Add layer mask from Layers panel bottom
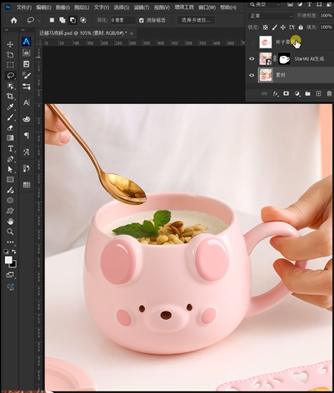This screenshot has height=393, width=334. (286, 94)
